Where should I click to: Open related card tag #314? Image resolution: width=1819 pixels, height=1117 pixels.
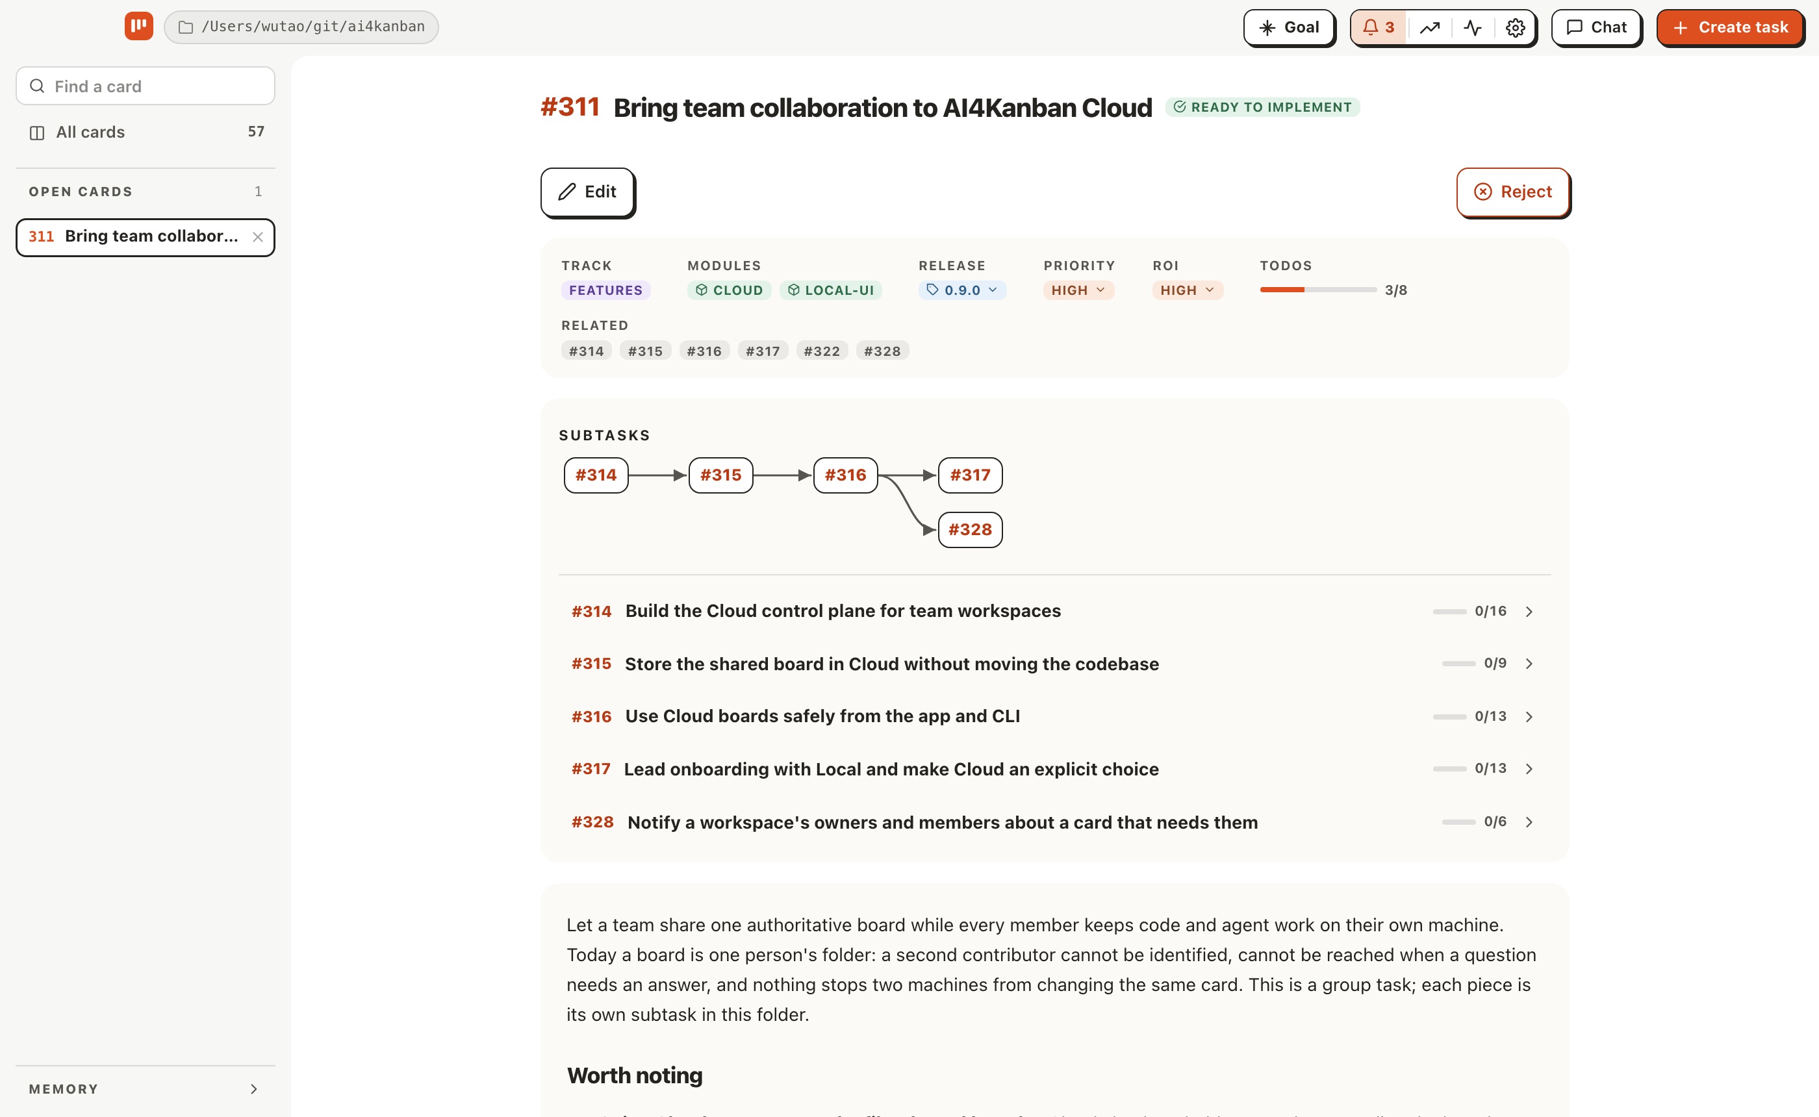(x=587, y=351)
